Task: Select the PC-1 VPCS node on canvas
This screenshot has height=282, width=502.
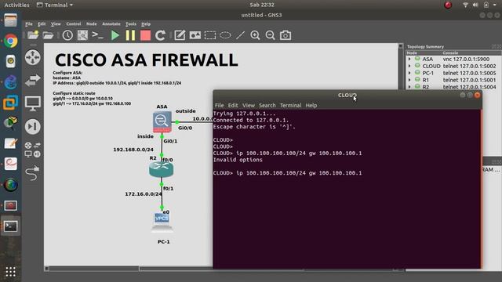Action: pyautogui.click(x=162, y=222)
